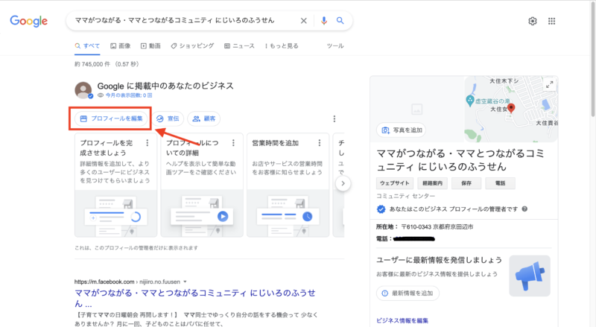Viewport: 596px width, 327px height.
Task: Open 営業時間を追加 card
Action: tap(288, 185)
